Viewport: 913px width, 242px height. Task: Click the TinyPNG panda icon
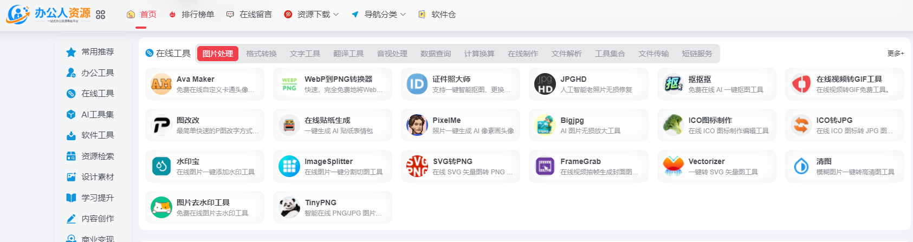[x=289, y=207]
